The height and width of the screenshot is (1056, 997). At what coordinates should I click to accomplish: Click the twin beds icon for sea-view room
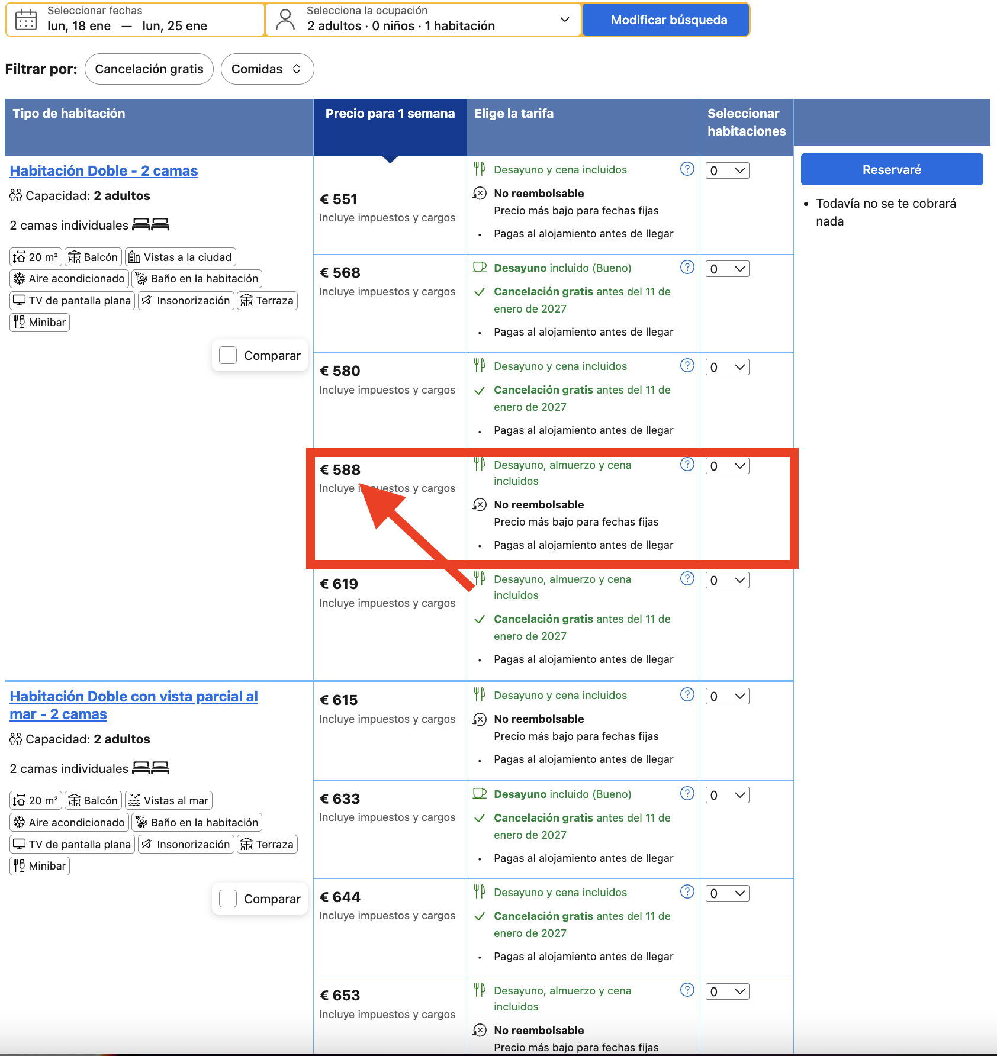pyautogui.click(x=150, y=768)
